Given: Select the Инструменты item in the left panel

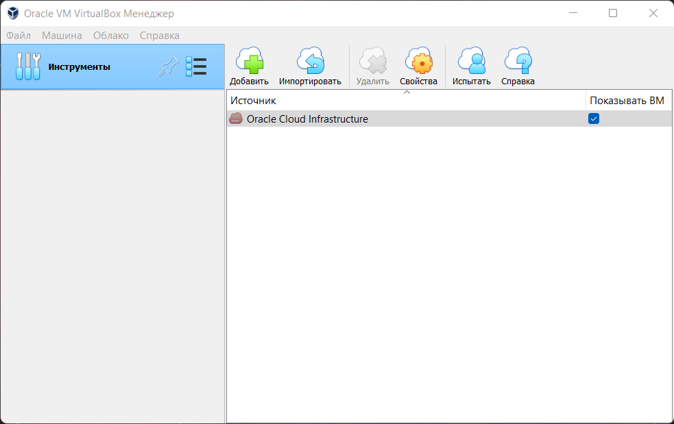Looking at the screenshot, I should point(79,66).
